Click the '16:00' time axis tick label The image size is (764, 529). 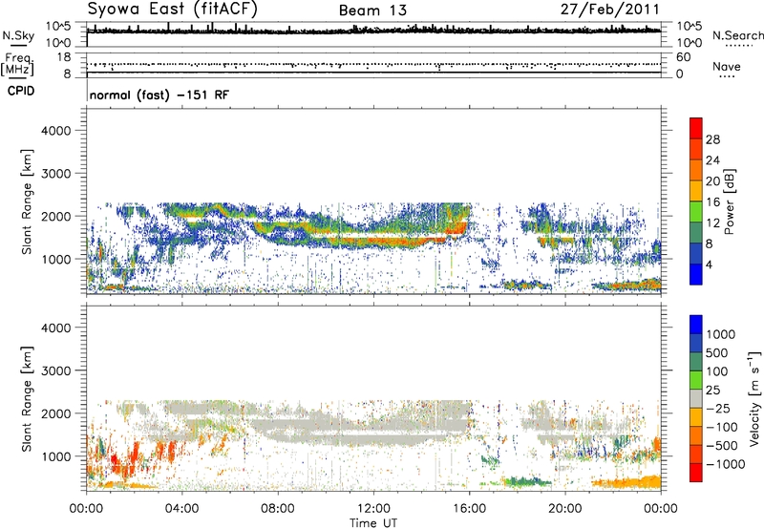[x=470, y=509]
